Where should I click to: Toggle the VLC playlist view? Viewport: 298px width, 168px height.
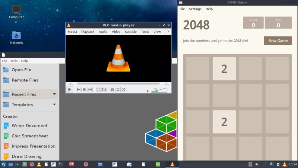[112, 89]
